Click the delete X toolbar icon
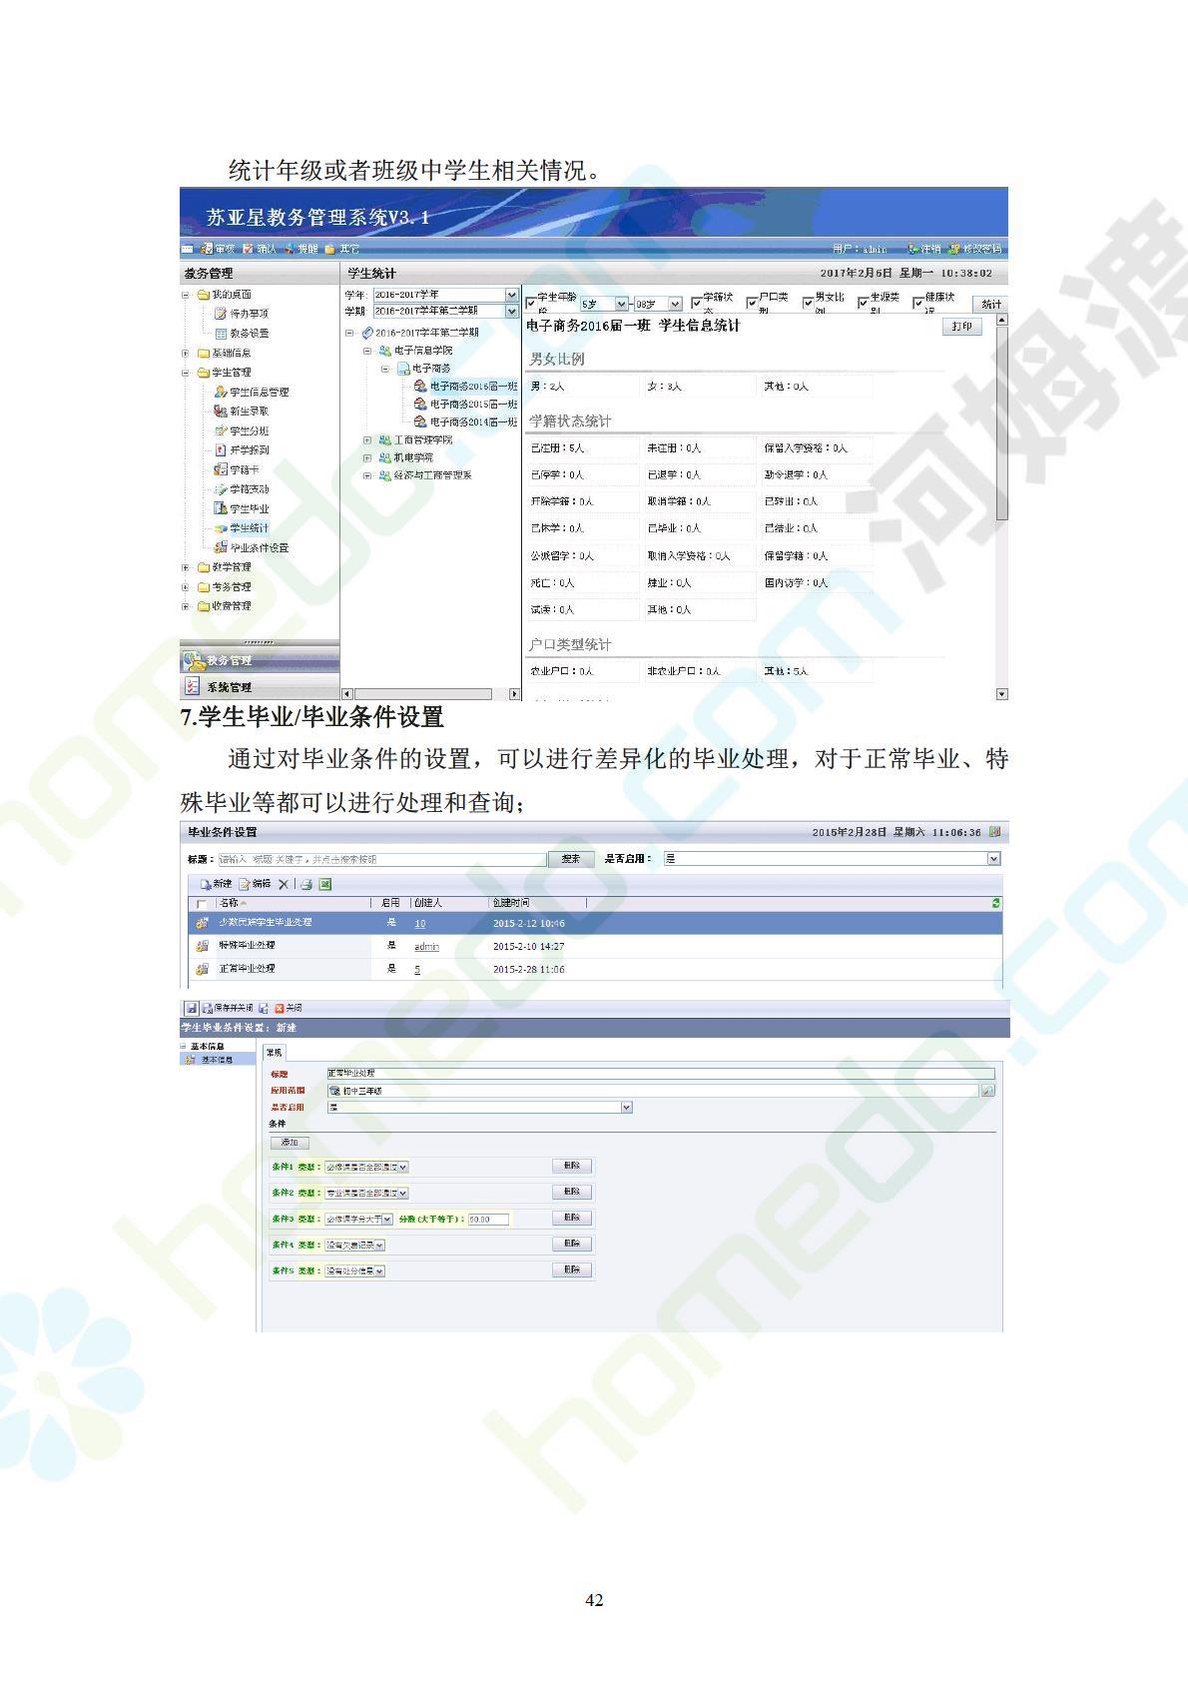The height and width of the screenshot is (1682, 1188). (284, 884)
